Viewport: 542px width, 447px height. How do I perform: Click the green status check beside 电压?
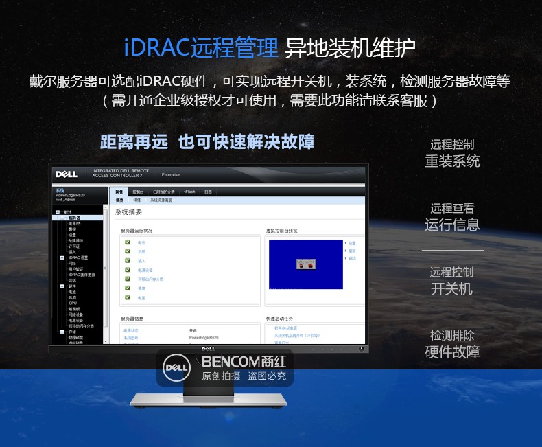(128, 298)
